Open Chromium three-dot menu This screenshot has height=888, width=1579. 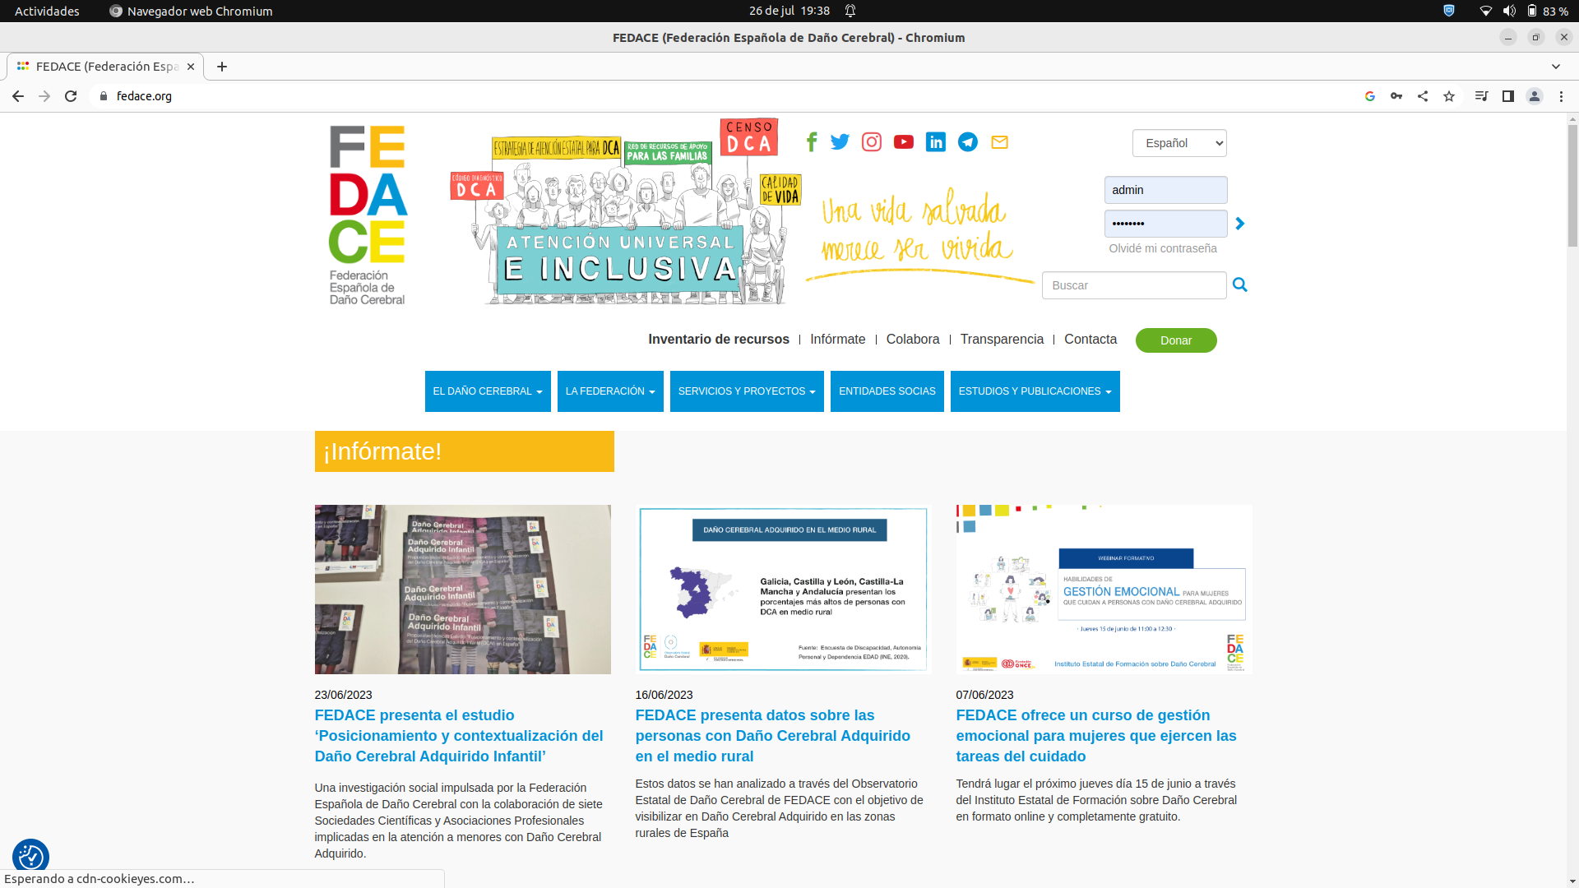[x=1561, y=96]
